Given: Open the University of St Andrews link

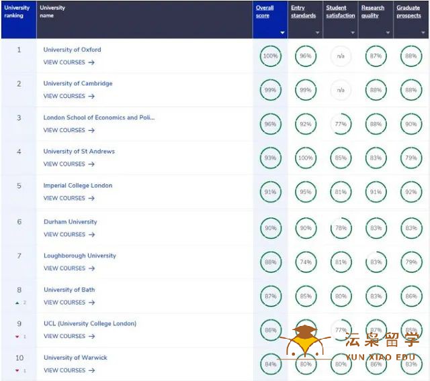Looking at the screenshot, I should tap(79, 152).
